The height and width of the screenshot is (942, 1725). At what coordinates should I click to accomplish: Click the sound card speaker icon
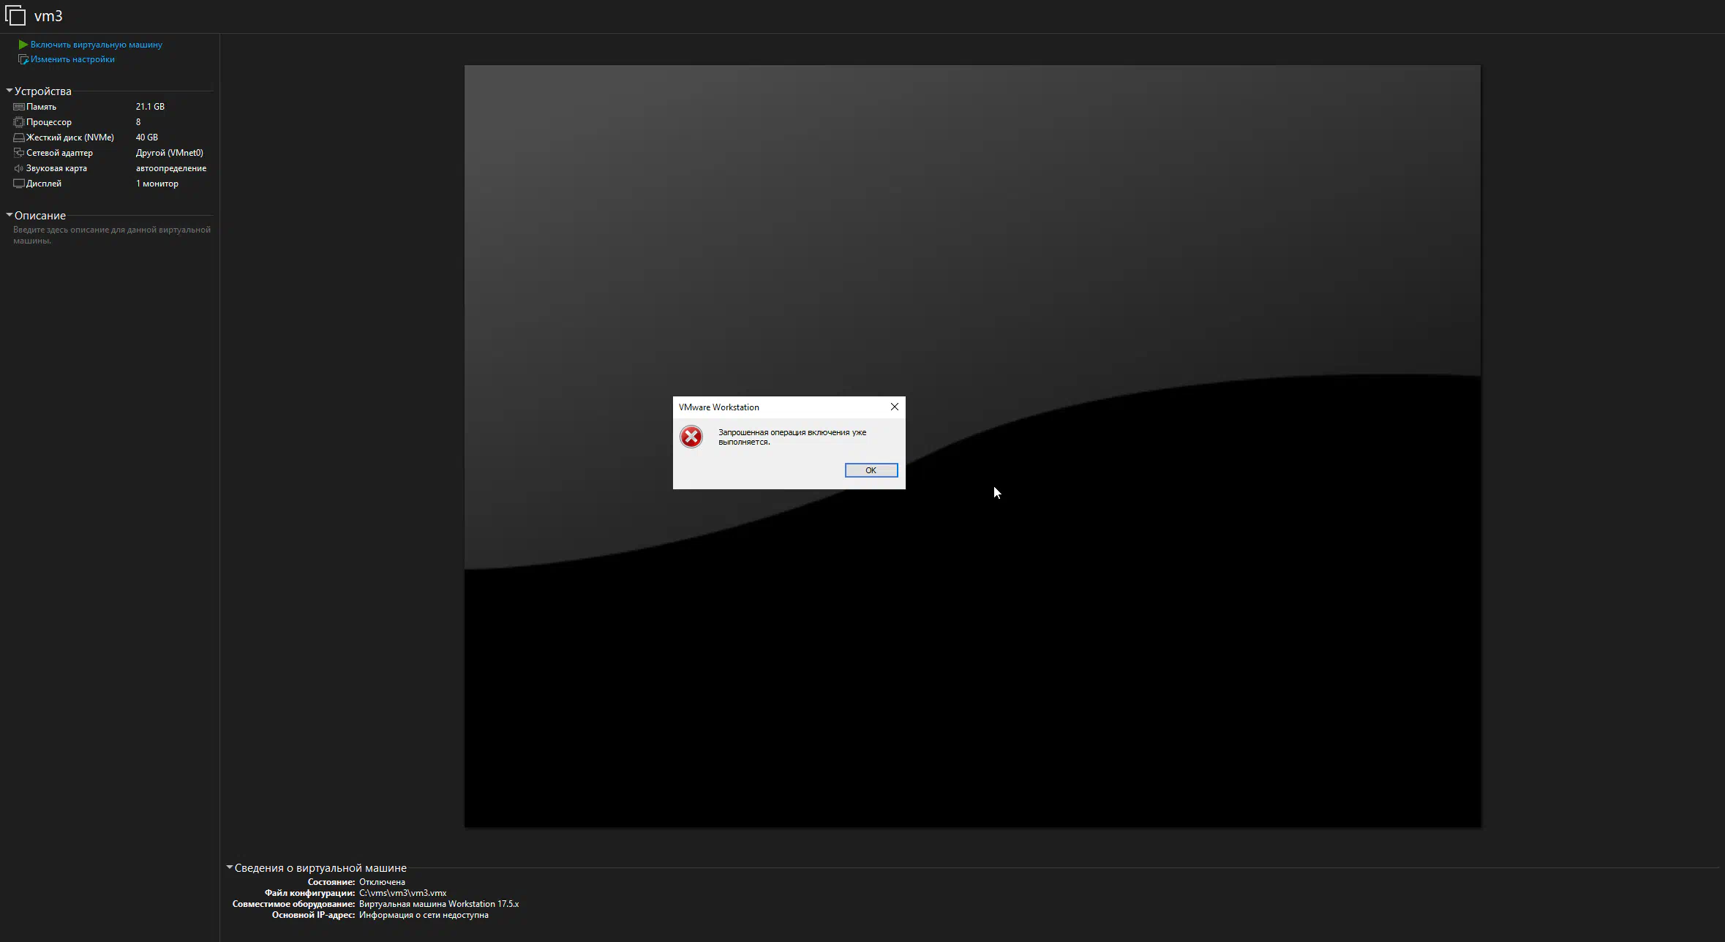(19, 168)
